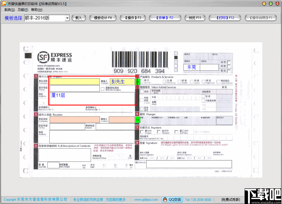Click the QQ penguin icon
This screenshot has height=204, width=282.
[x=165, y=200]
